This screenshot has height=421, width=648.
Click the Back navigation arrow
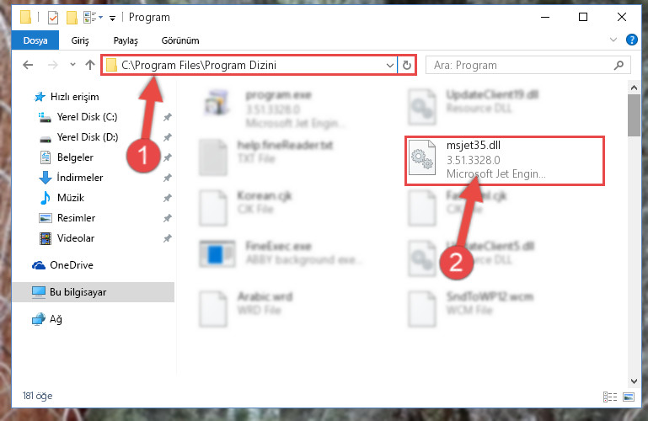28,65
